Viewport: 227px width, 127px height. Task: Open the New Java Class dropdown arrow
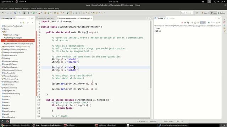coord(51,13)
